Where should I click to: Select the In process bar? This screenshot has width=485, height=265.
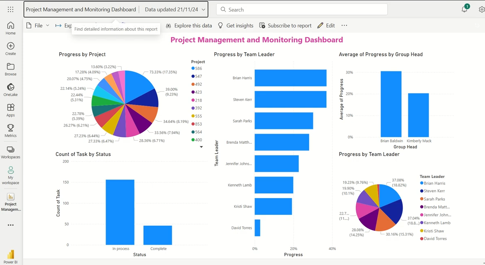(120, 212)
